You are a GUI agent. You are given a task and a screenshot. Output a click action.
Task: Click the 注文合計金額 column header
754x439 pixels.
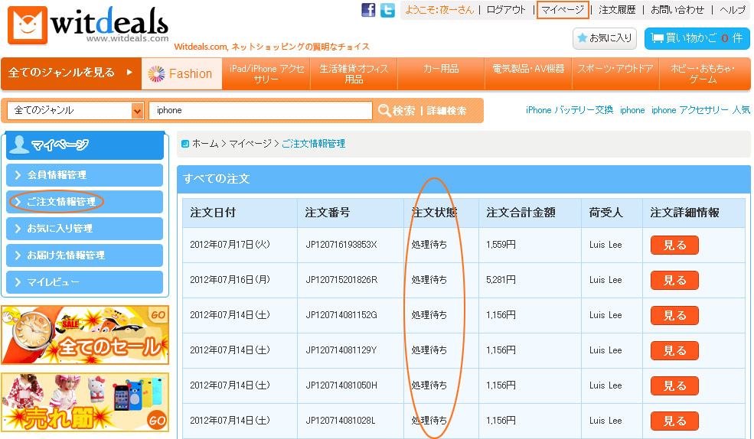click(521, 213)
